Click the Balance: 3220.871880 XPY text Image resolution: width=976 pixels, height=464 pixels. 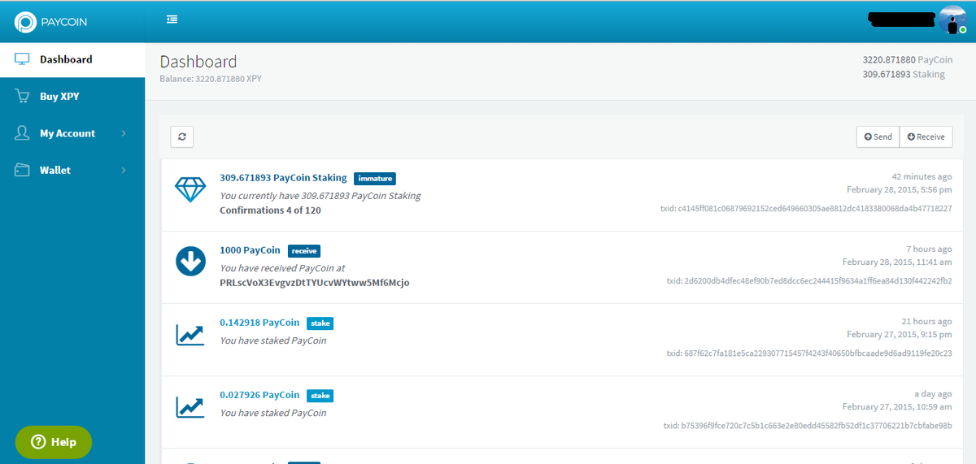coord(211,79)
